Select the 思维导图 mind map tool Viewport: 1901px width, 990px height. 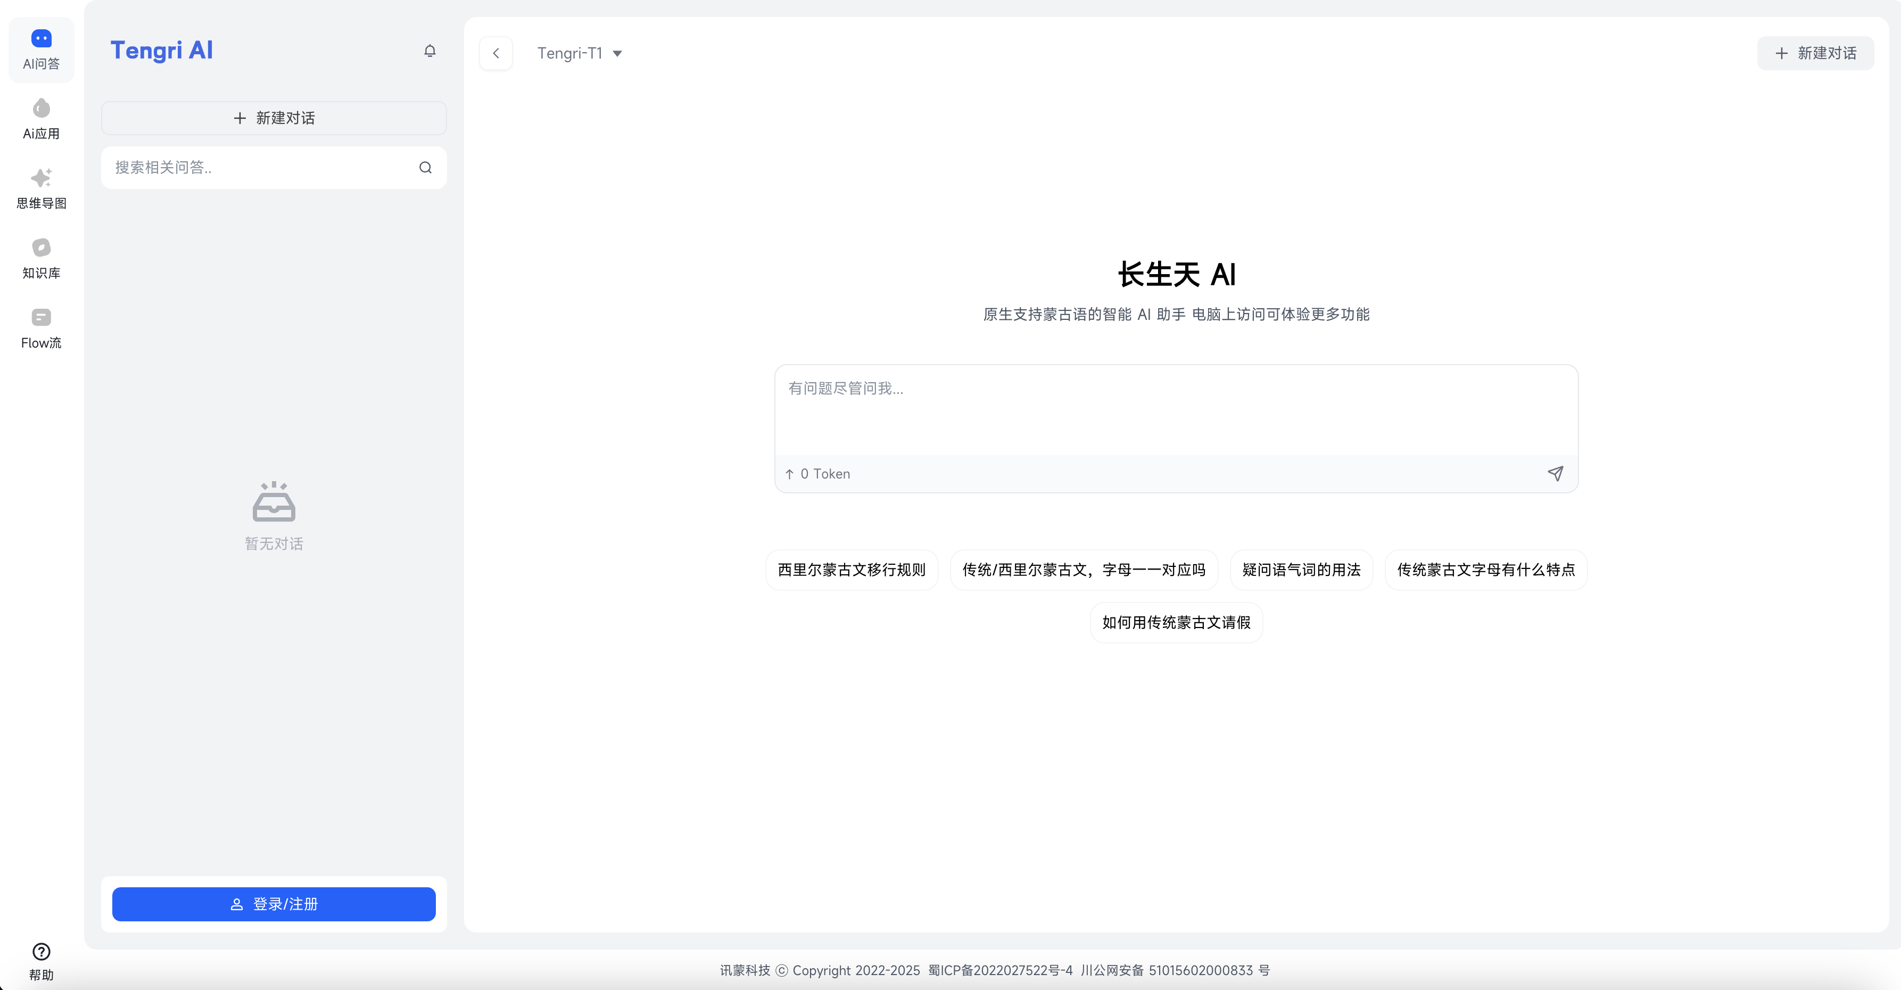click(x=40, y=187)
